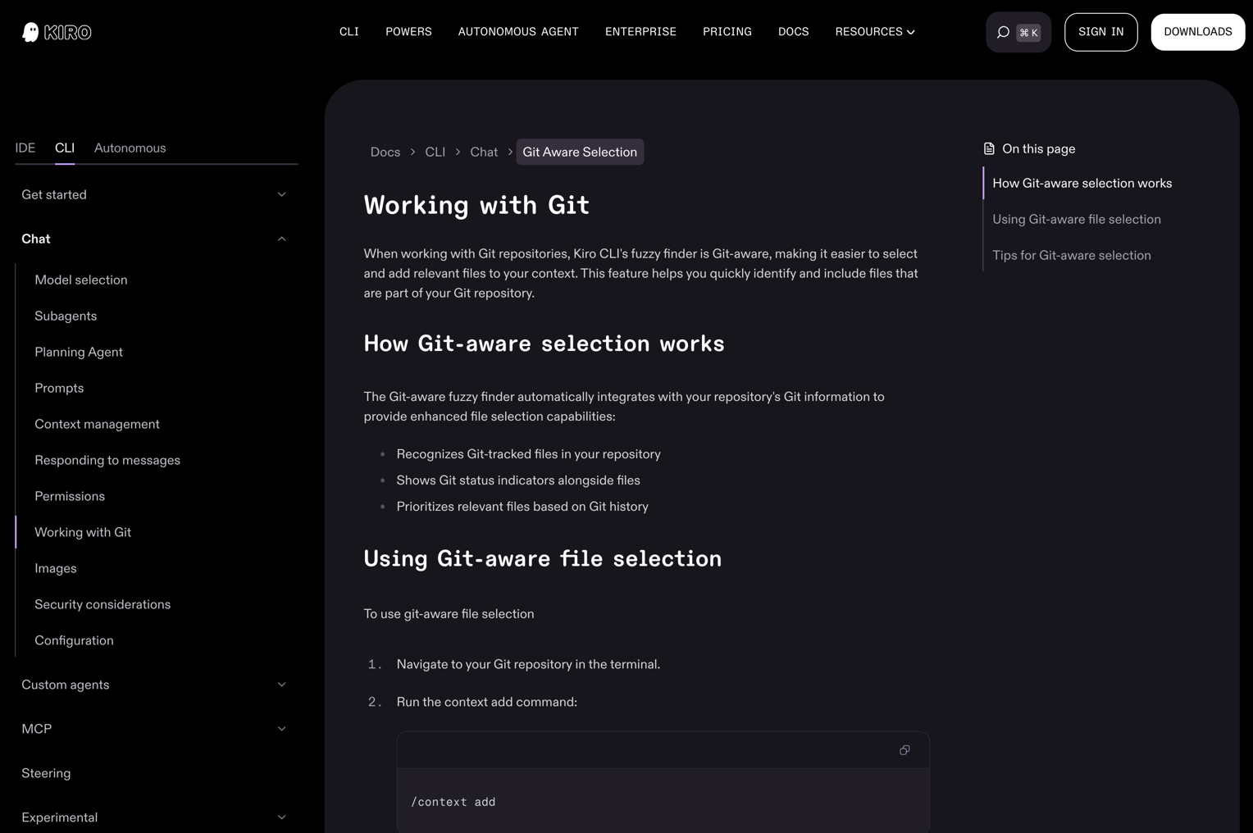Click the DOWNLOADS button
The width and height of the screenshot is (1253, 833).
click(1197, 32)
